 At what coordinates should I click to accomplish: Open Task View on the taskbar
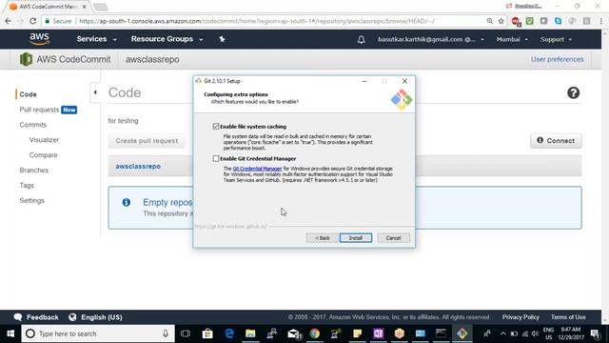coord(186,333)
